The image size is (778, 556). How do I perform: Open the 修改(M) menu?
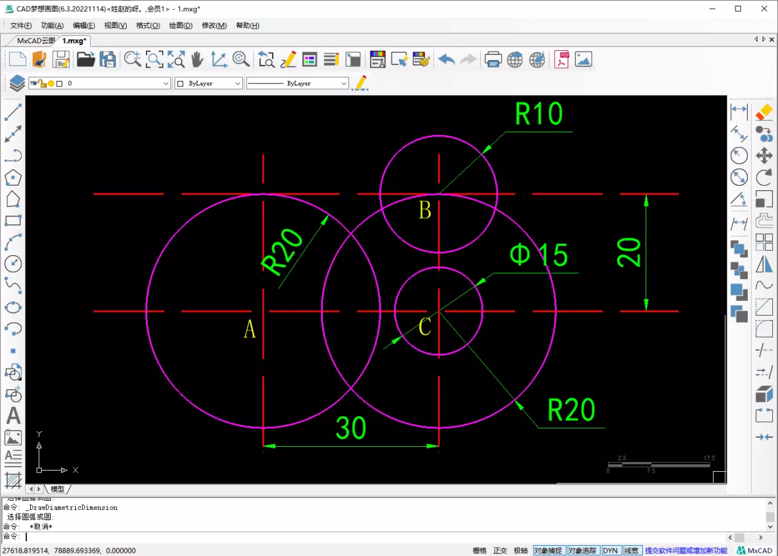point(214,26)
